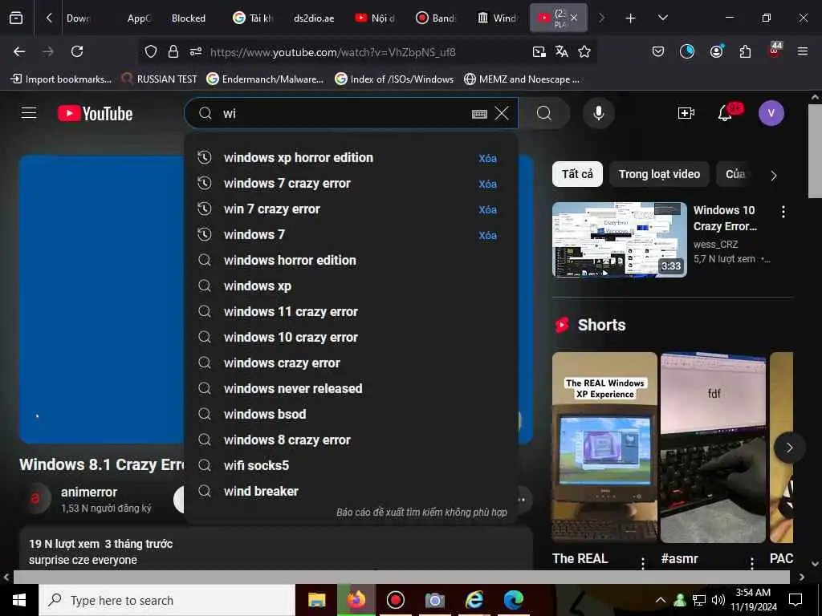Open 'The REAL Windows XP Experience' short
The width and height of the screenshot is (822, 616).
(x=604, y=448)
